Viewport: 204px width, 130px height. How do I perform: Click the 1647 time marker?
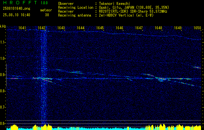[x=139, y=28]
